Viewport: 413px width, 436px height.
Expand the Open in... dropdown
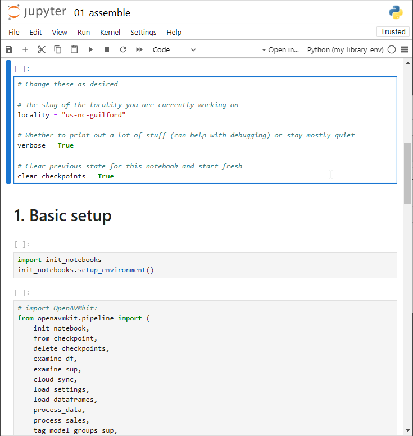tap(280, 50)
